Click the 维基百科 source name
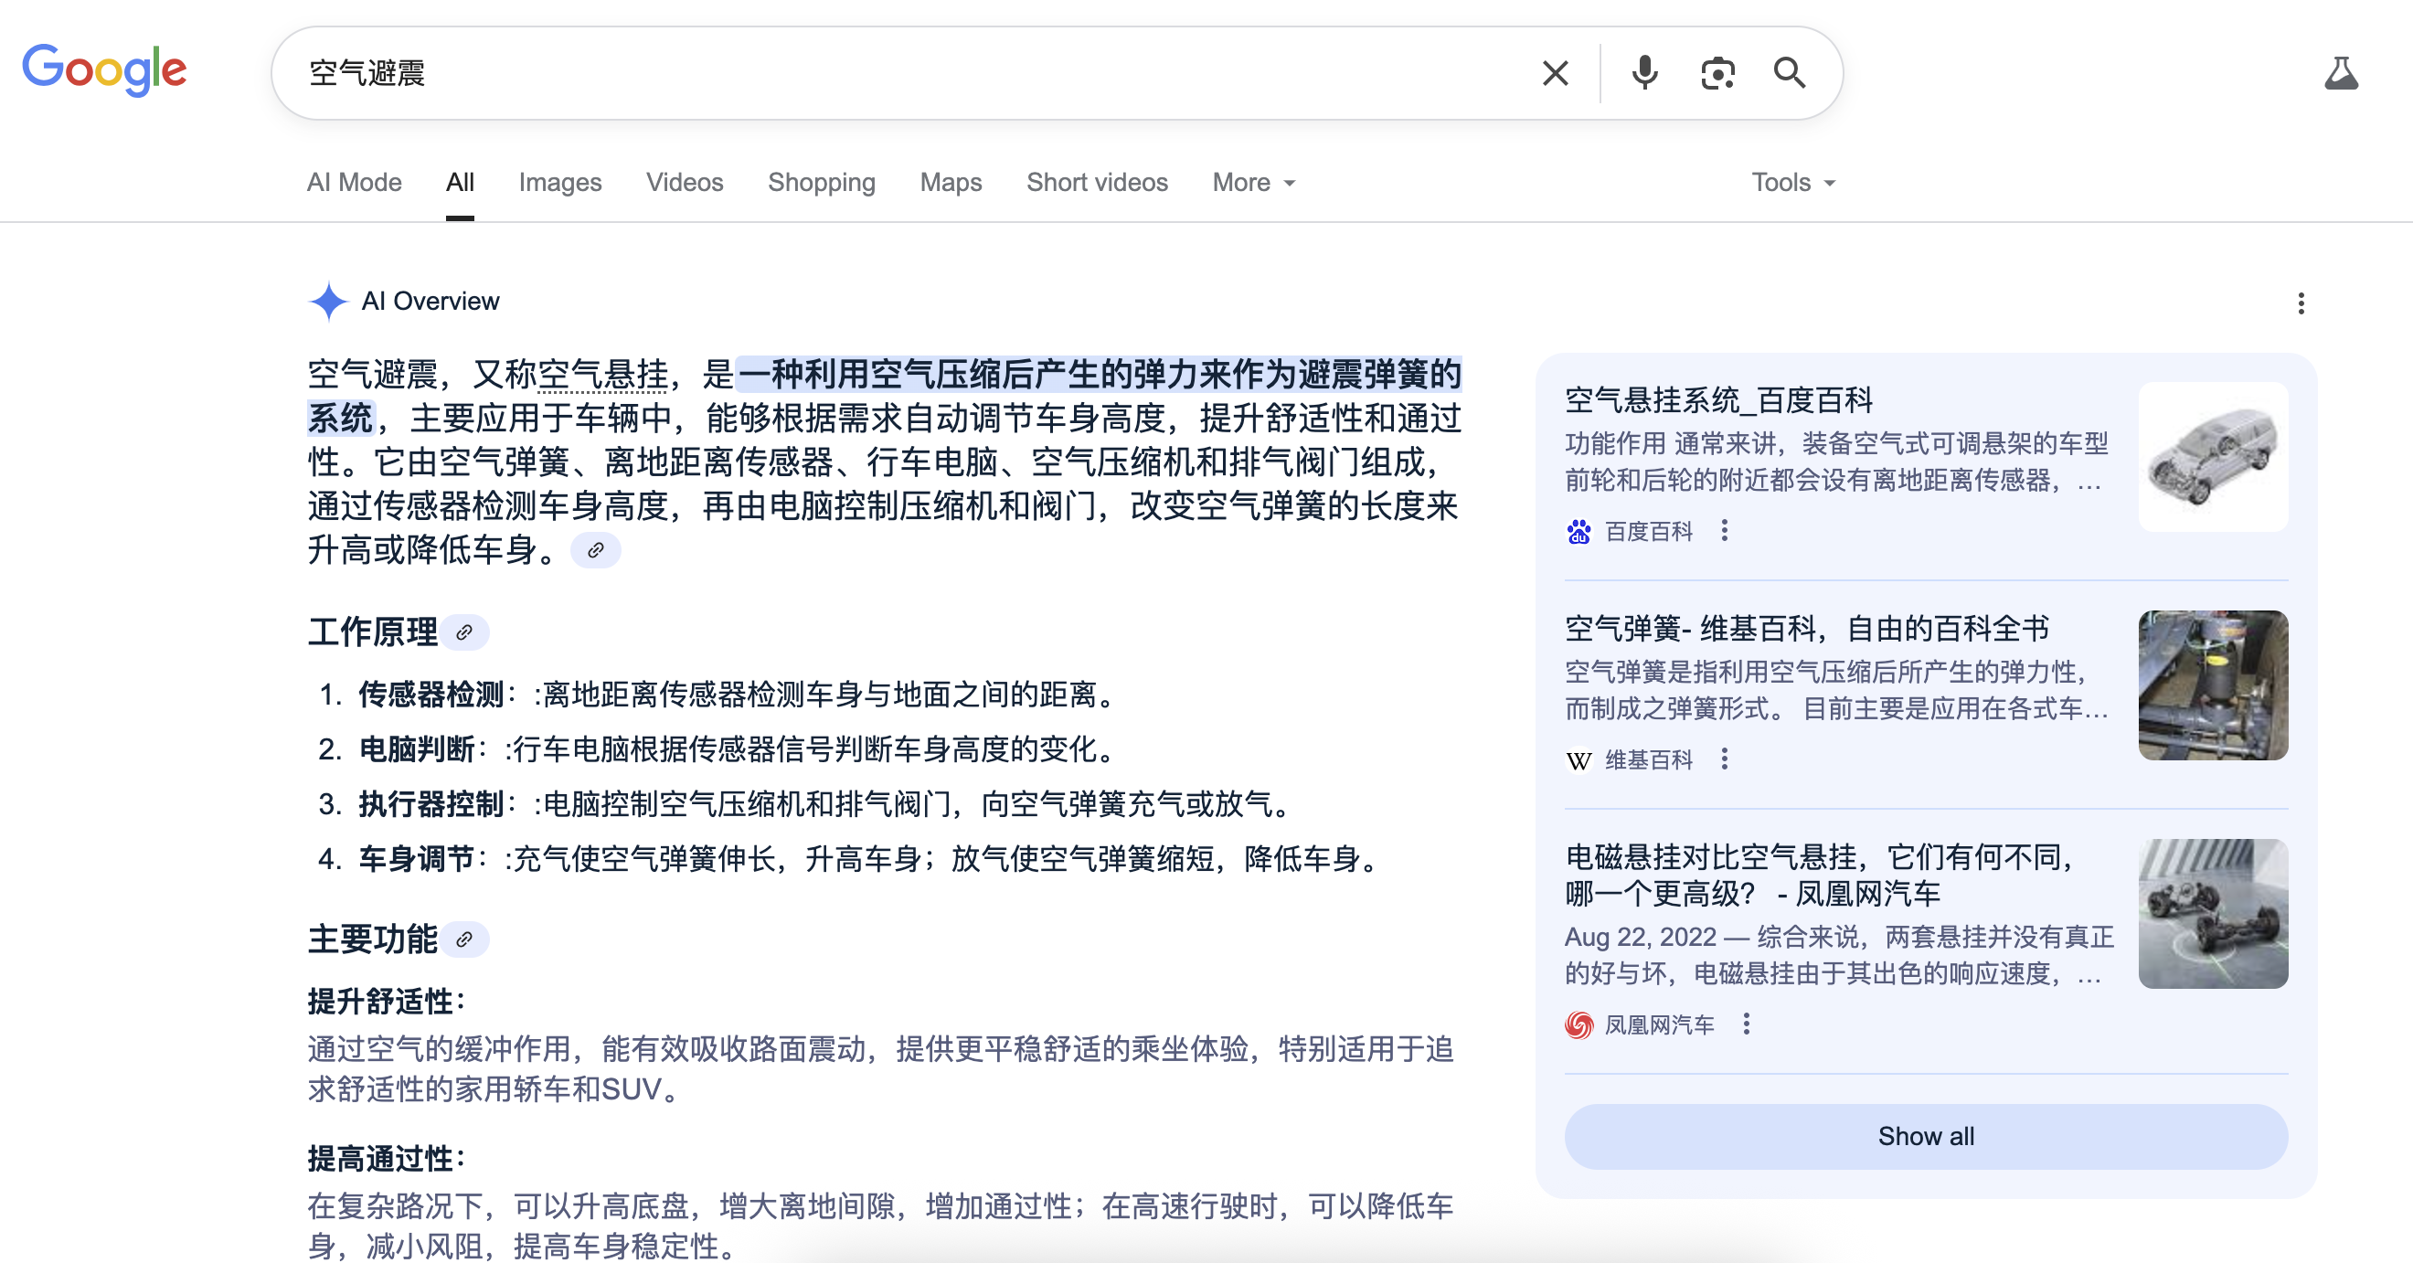The image size is (2413, 1263). click(1649, 759)
